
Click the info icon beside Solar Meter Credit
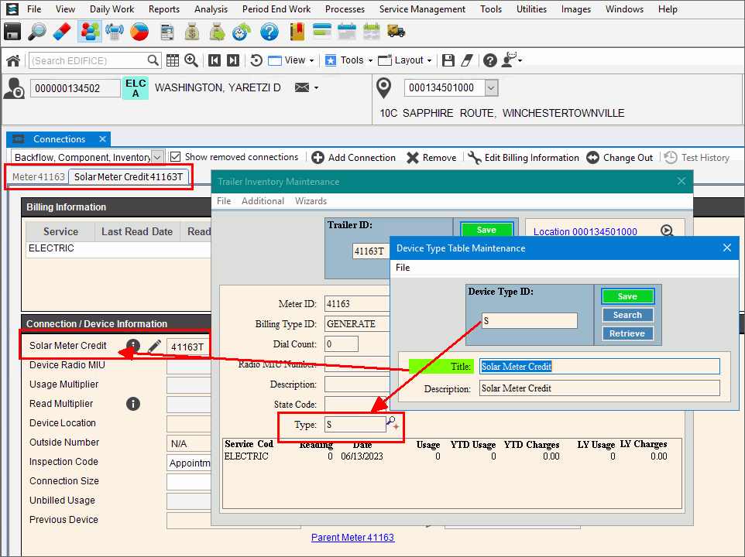(133, 345)
